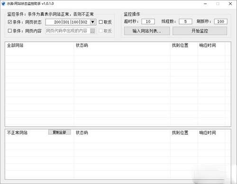Viewport: 237px width, 184px height.
Task: Click 响应时间 header in the upper list
Action: point(207,46)
